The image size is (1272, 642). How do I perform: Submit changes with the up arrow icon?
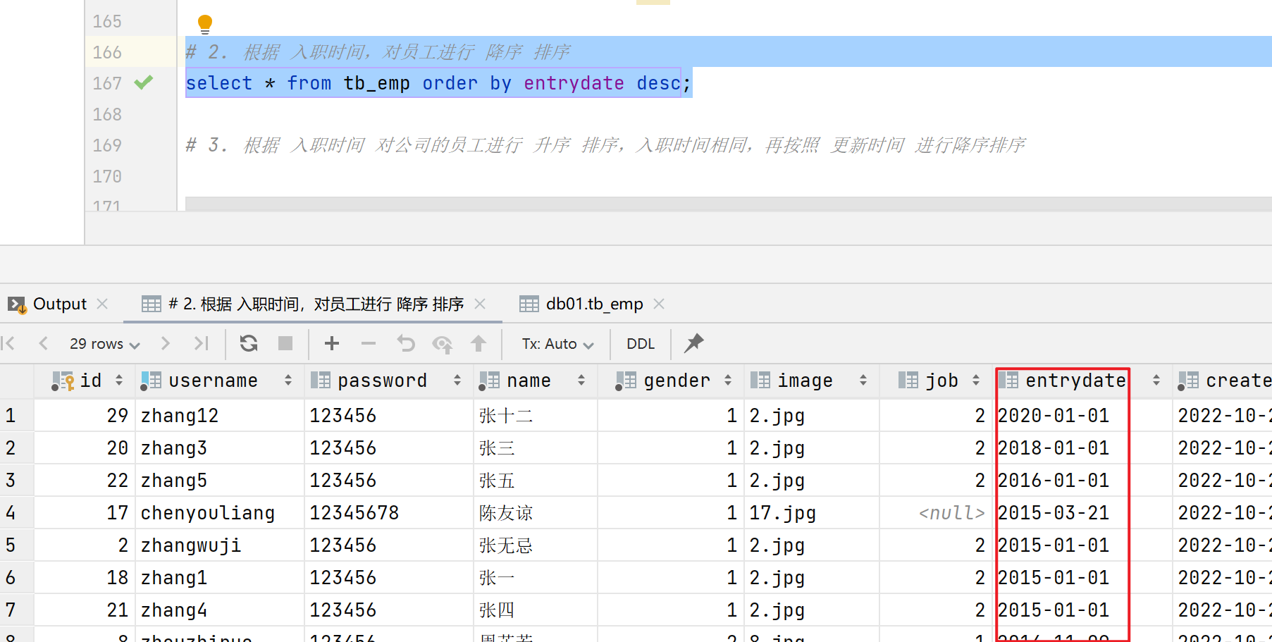[x=478, y=343]
